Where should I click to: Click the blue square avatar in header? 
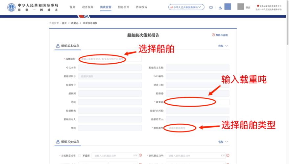[x=228, y=7]
